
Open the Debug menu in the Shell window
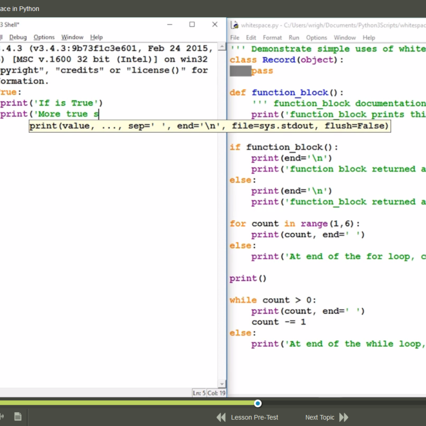coord(18,37)
